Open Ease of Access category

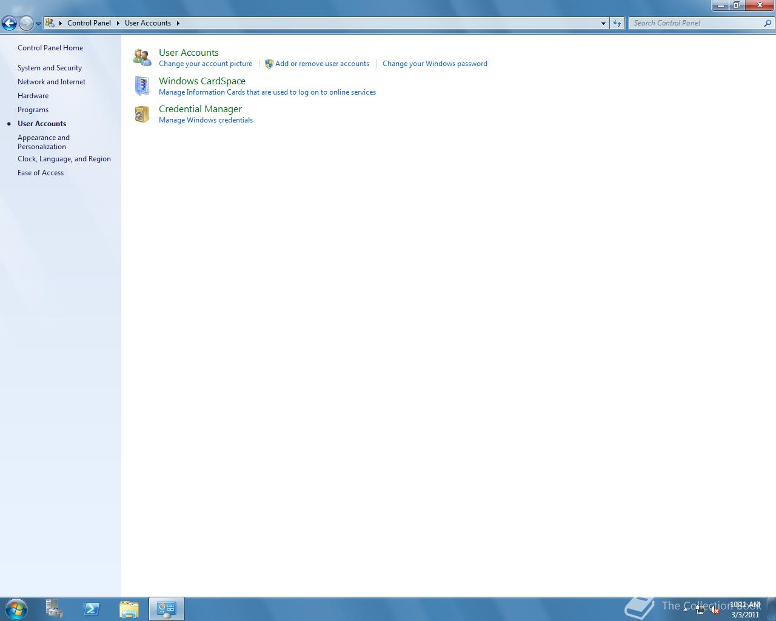tap(41, 173)
